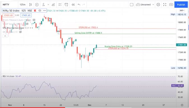Change the 125m timeframe interval

[x=23, y=5]
